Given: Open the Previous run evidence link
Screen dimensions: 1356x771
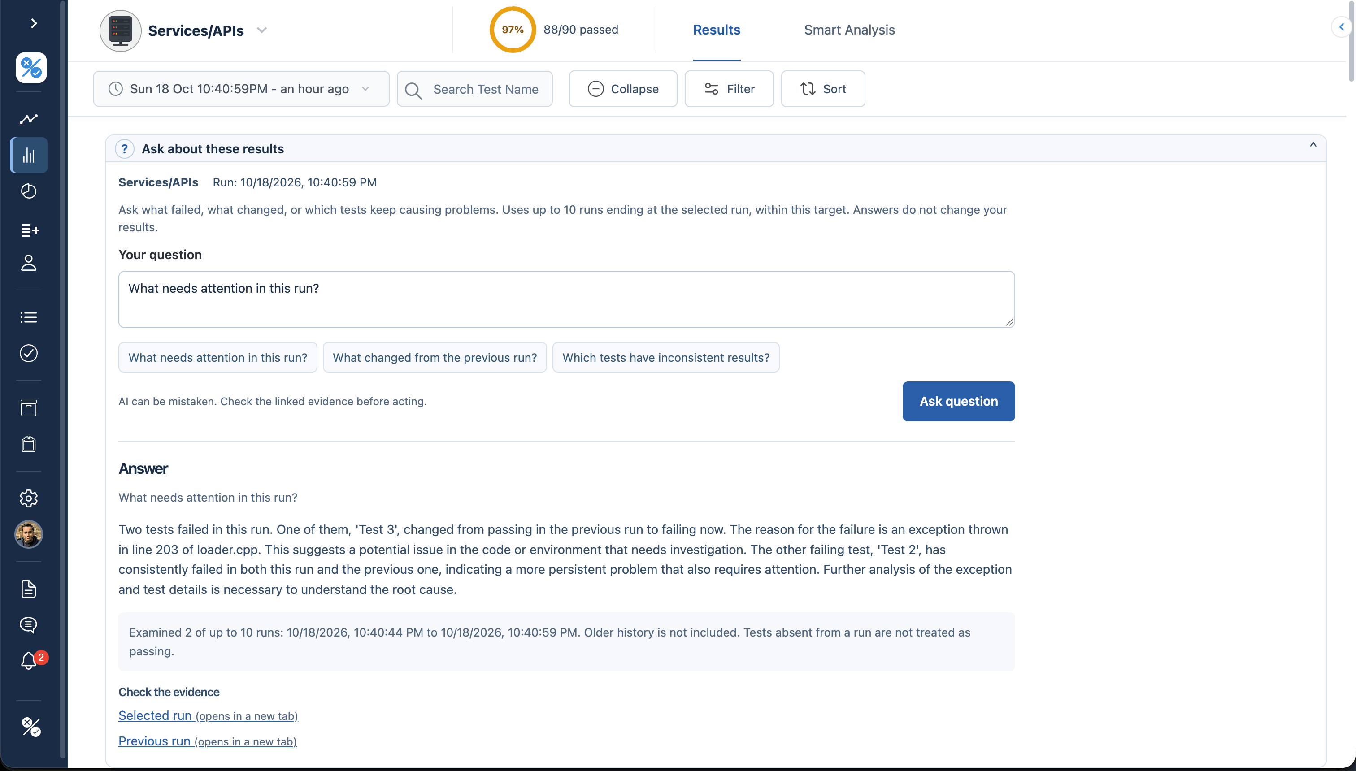Looking at the screenshot, I should (208, 741).
